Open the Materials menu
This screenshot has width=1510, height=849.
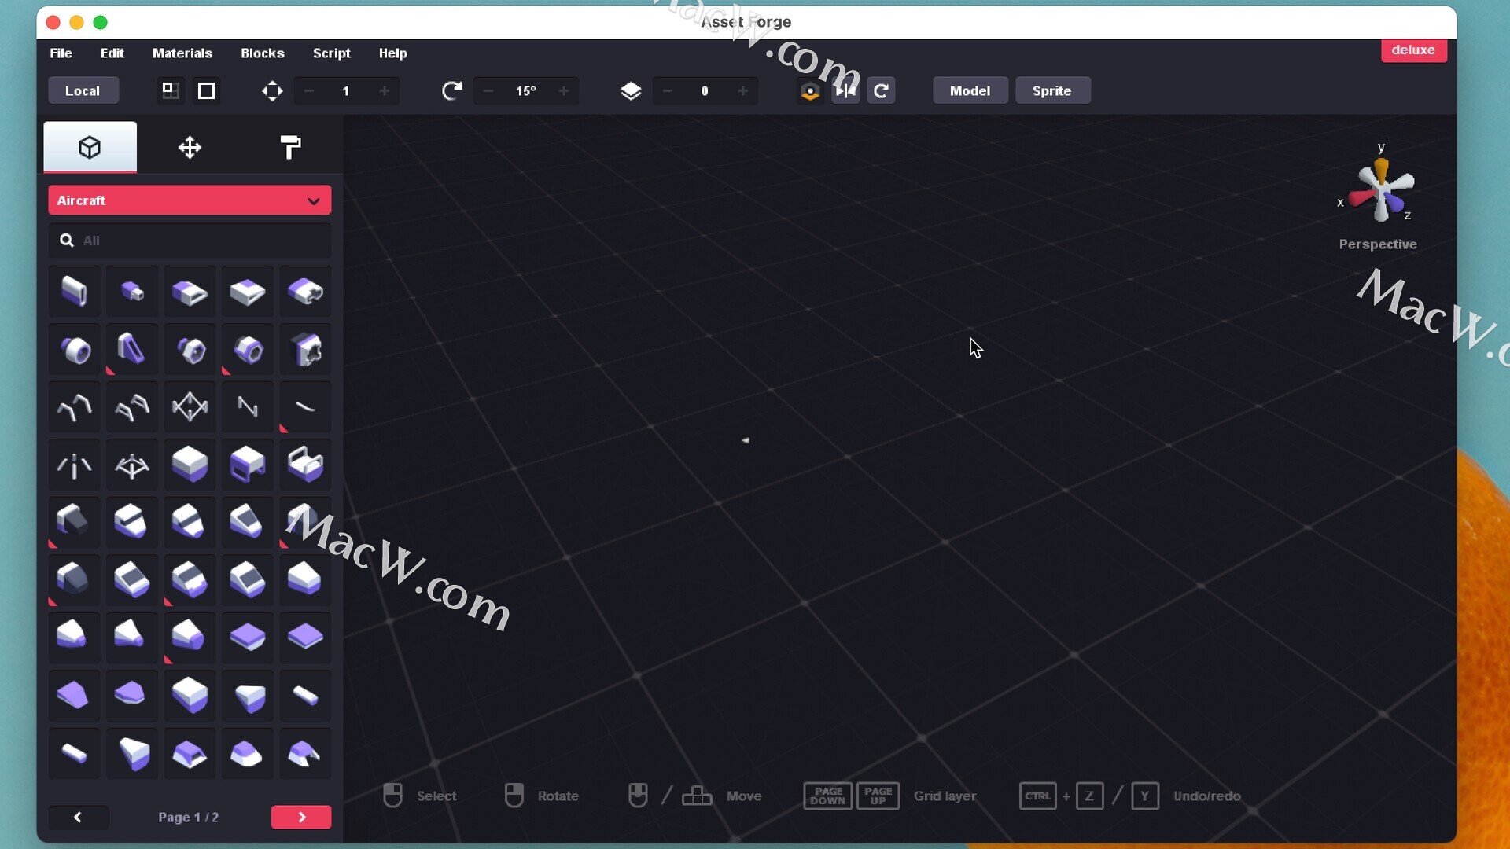tap(182, 53)
